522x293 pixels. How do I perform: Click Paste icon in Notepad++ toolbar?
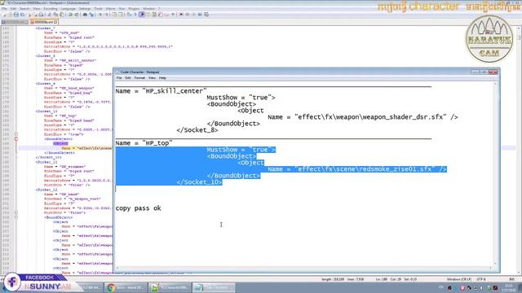pos(62,15)
